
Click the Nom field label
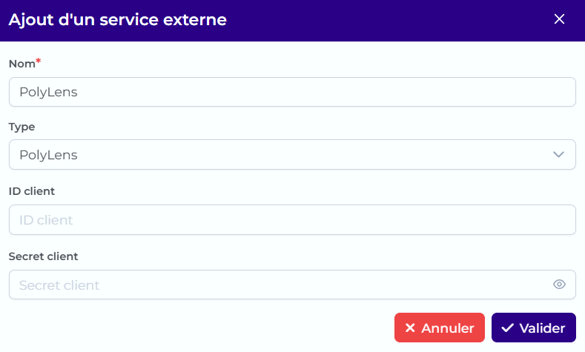(x=22, y=64)
